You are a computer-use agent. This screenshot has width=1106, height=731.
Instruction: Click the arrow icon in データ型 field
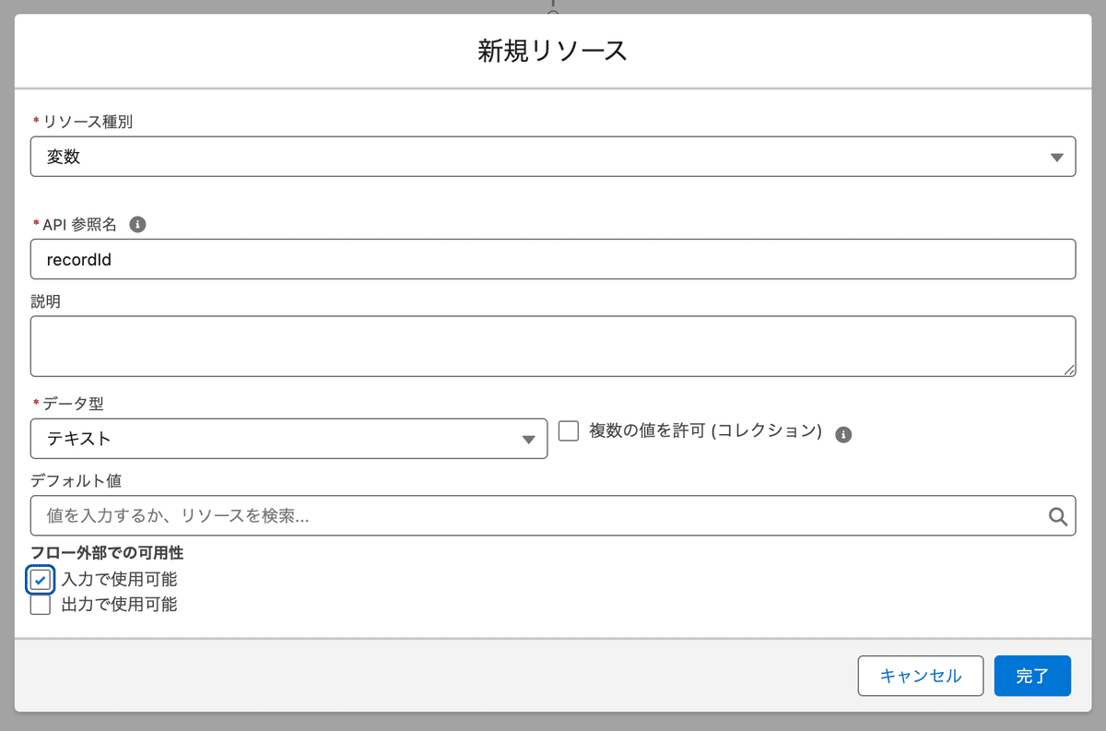[529, 439]
